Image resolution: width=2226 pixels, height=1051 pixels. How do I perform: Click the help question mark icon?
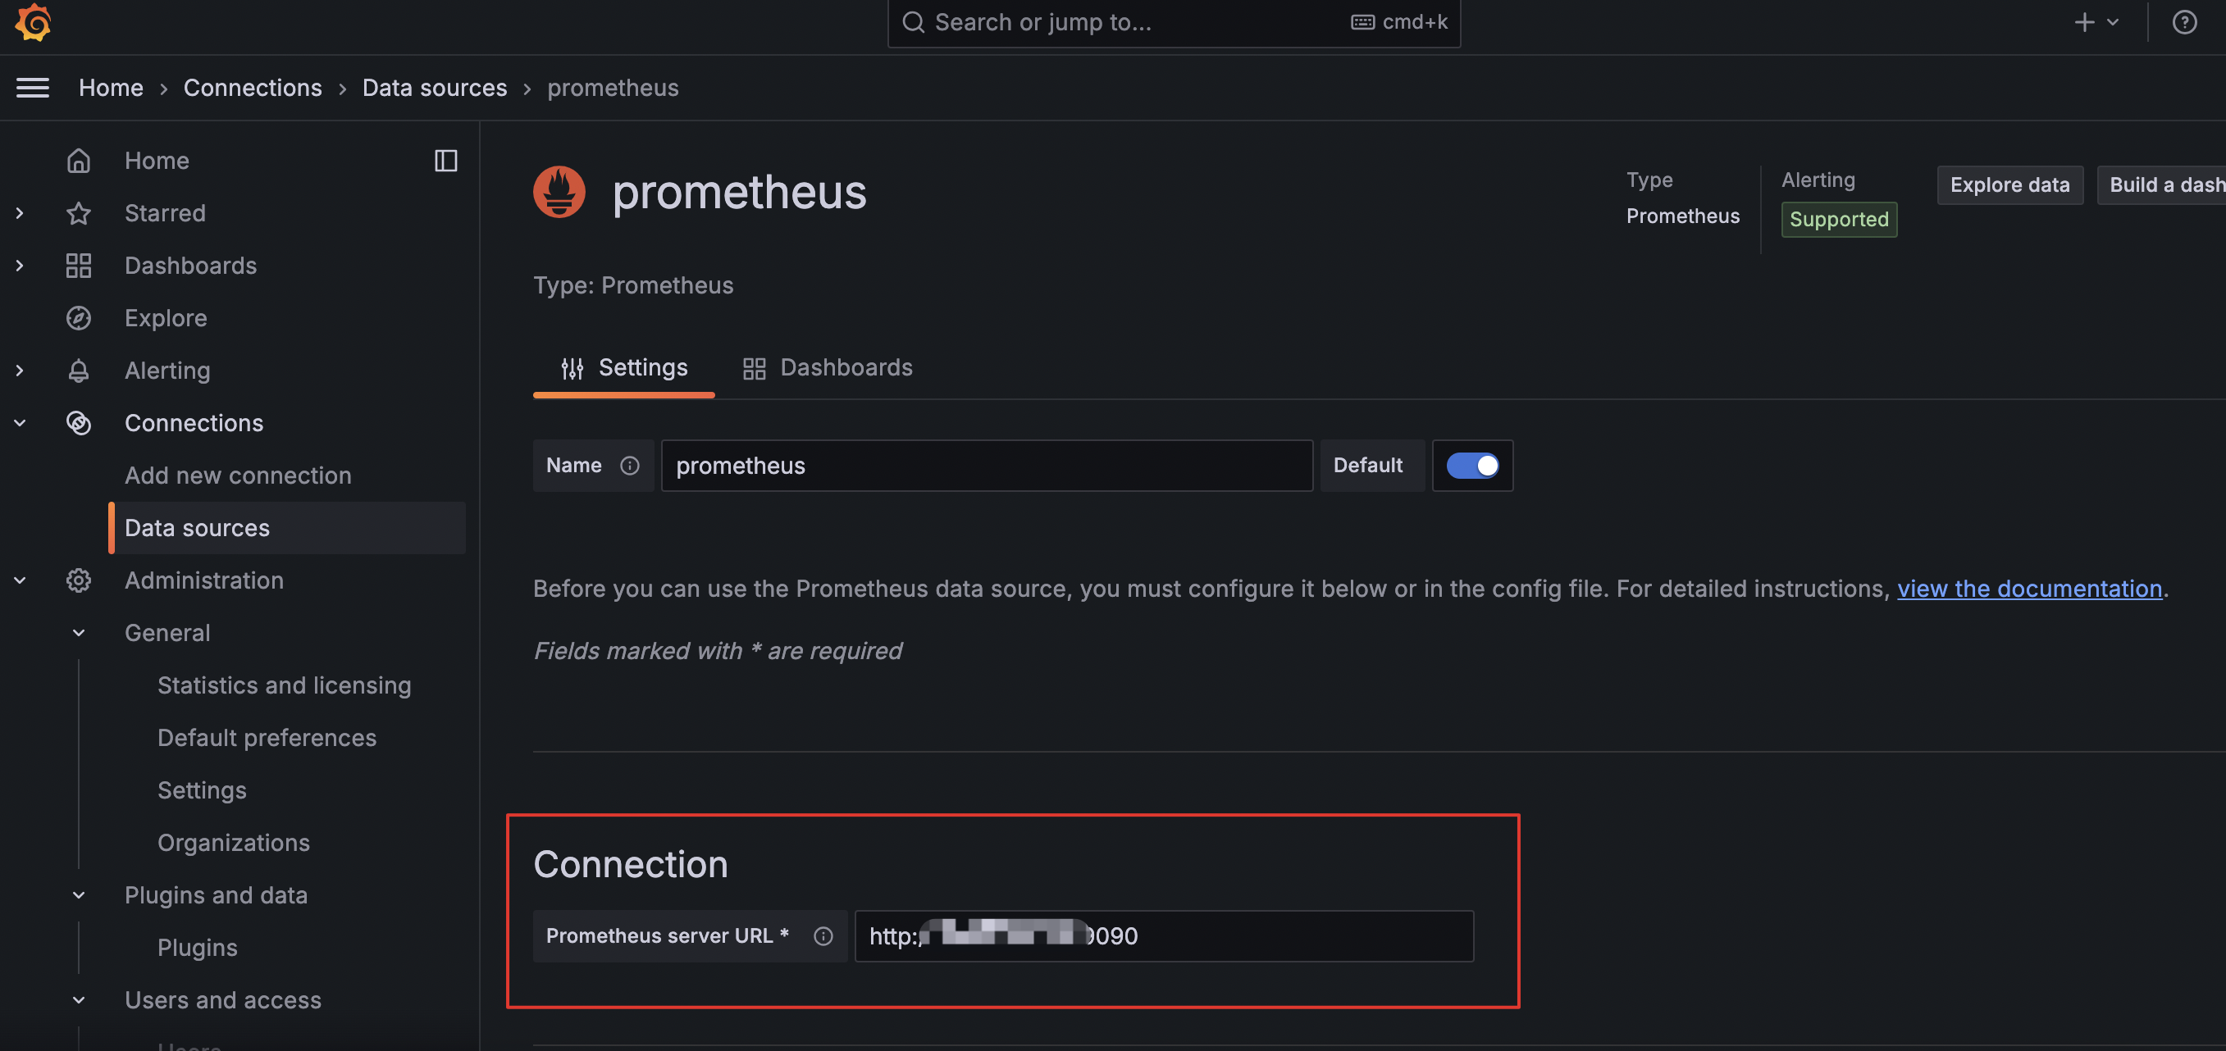tap(2183, 22)
